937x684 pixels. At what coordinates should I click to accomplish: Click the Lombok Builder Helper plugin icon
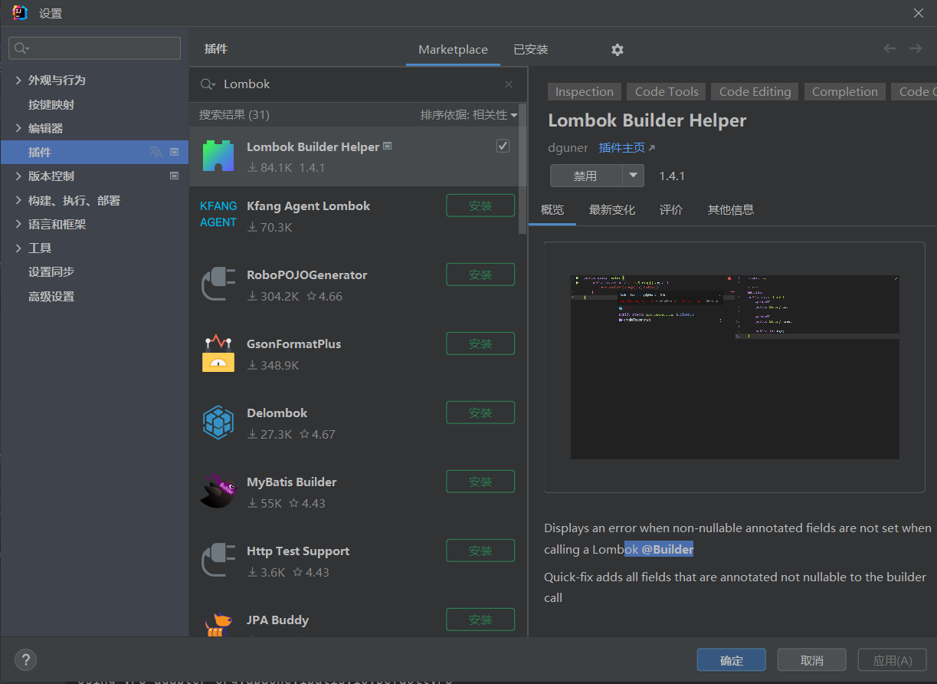tap(218, 156)
